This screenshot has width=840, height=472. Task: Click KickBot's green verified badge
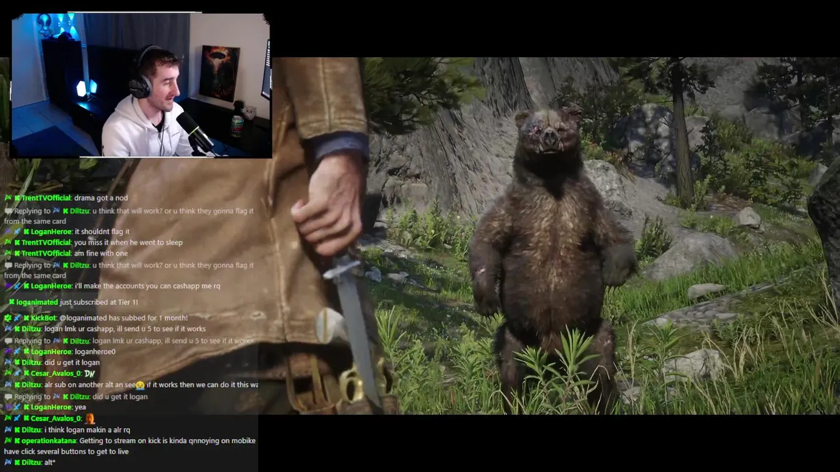pyautogui.click(x=7, y=318)
